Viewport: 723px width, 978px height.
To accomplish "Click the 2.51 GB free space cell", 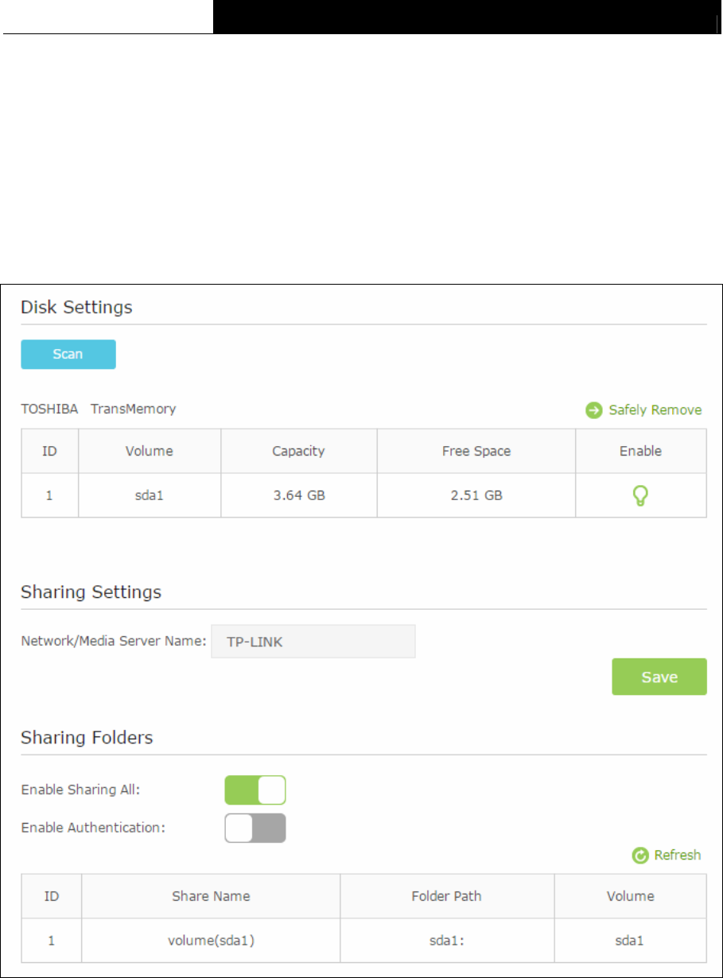I will coord(476,495).
